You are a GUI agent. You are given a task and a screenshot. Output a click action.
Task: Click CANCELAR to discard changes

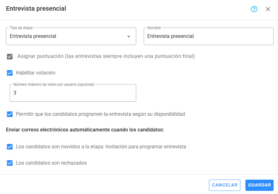coord(224,185)
